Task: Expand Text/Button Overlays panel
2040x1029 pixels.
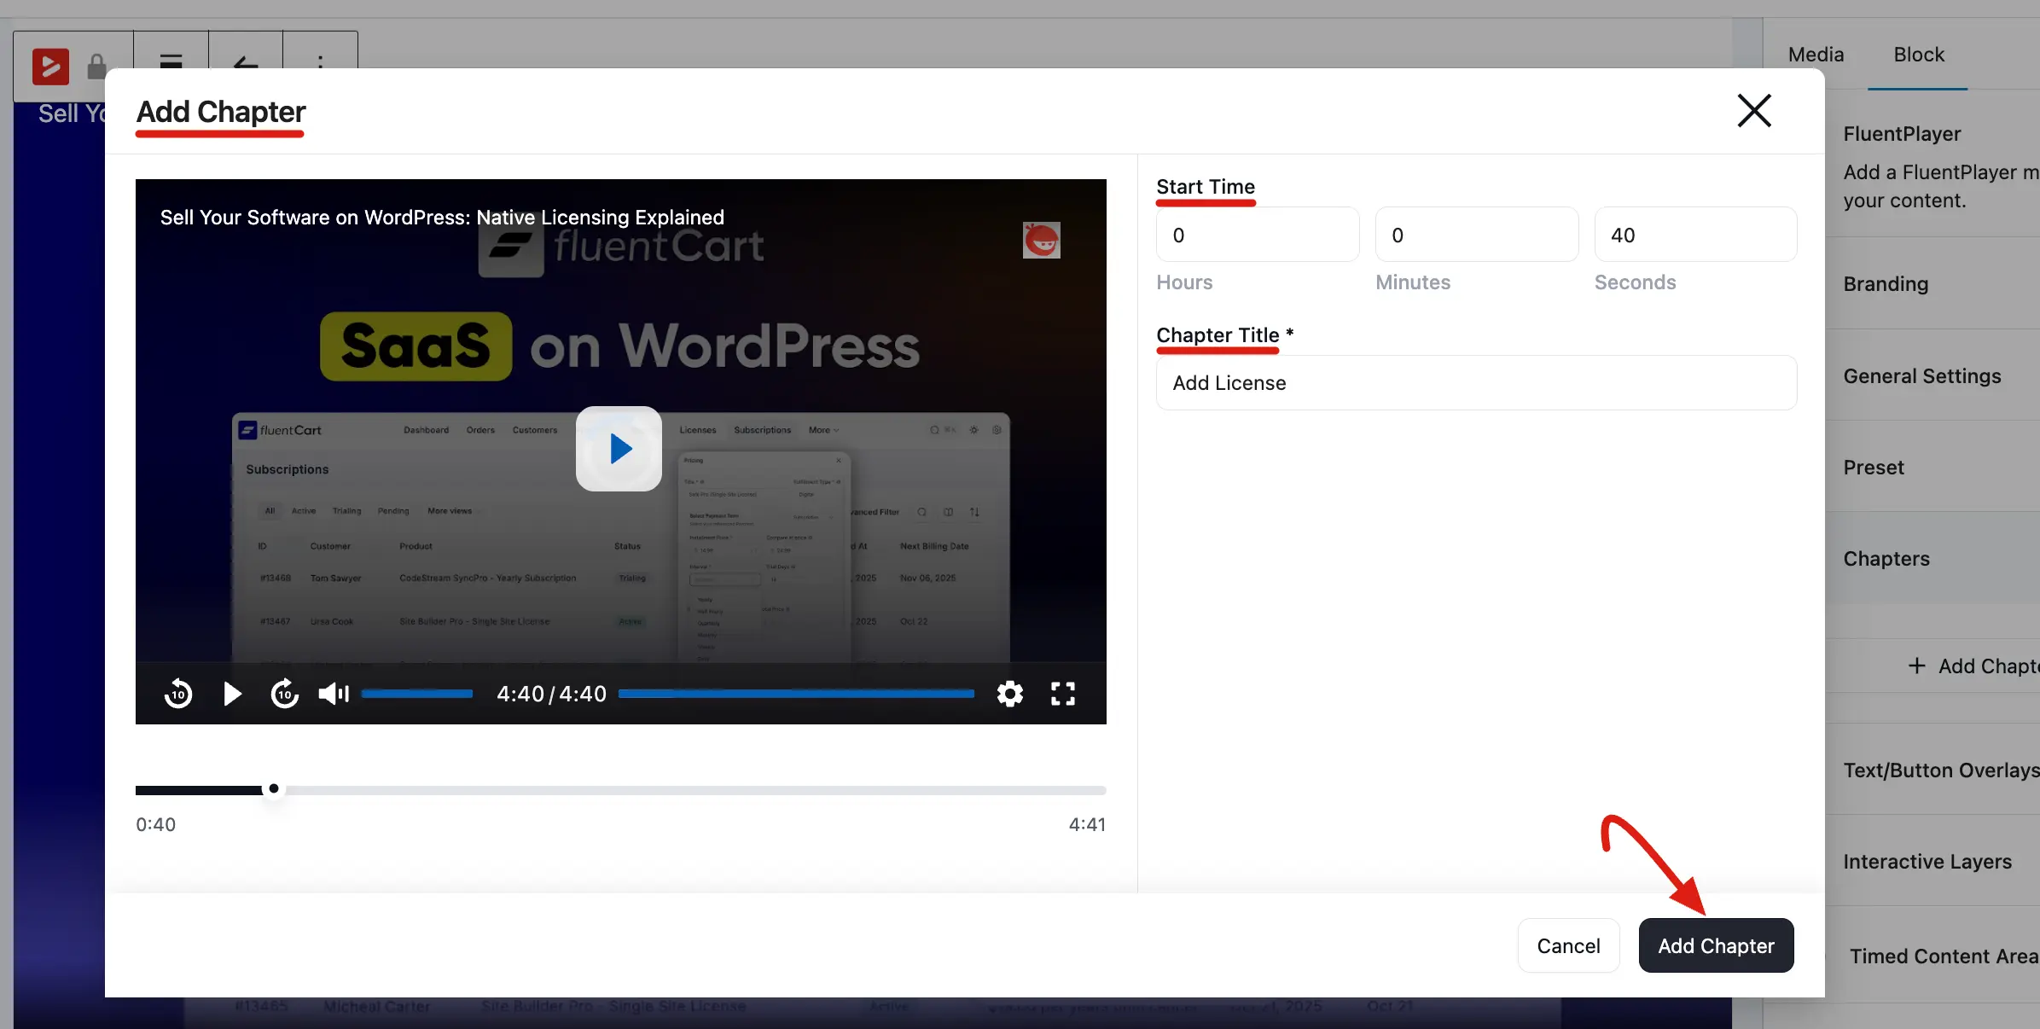Action: coord(1932,770)
